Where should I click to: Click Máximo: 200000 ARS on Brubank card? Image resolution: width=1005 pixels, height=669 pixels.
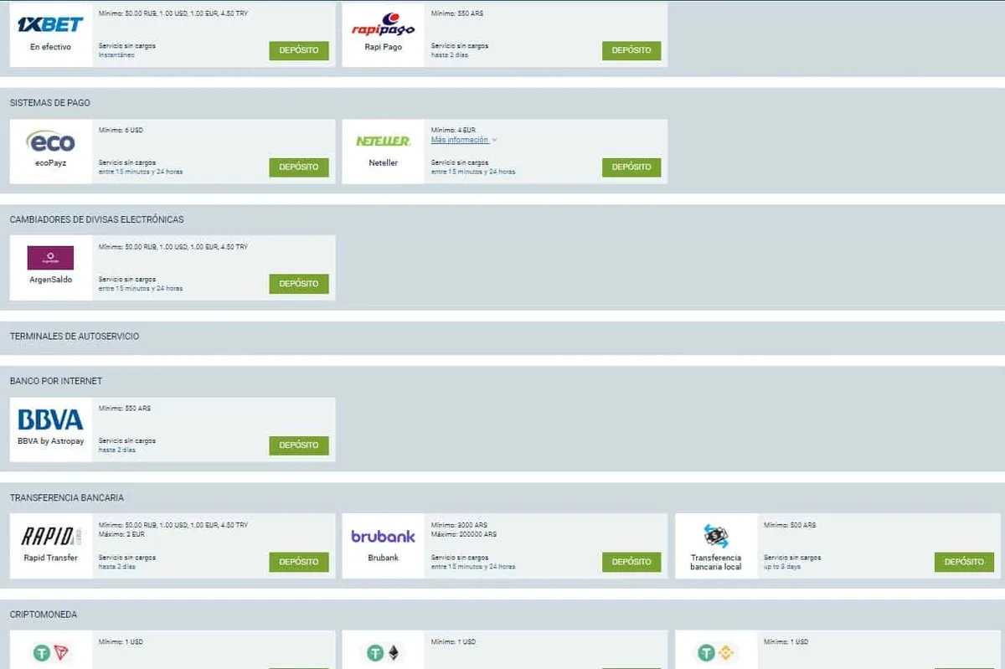tap(464, 534)
